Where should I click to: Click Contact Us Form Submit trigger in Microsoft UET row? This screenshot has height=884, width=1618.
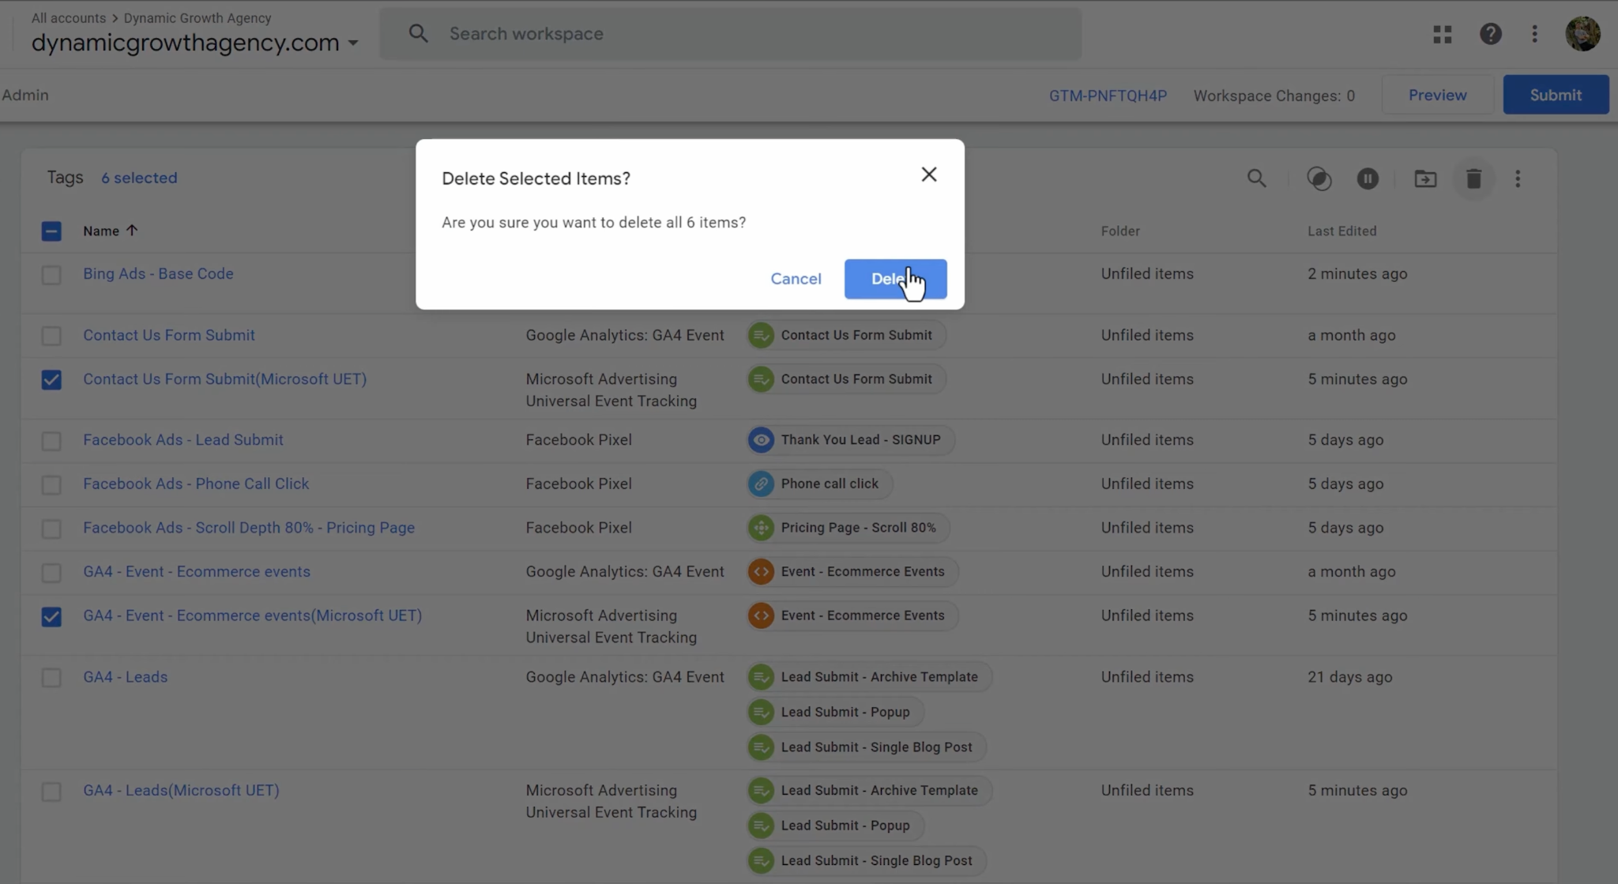[846, 379]
